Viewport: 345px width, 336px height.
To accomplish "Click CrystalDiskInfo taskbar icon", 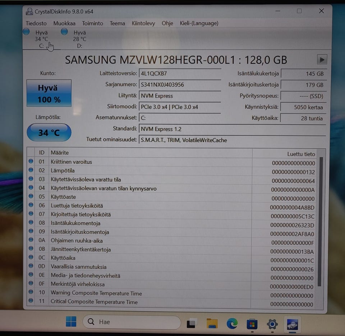I will pyautogui.click(x=293, y=324).
